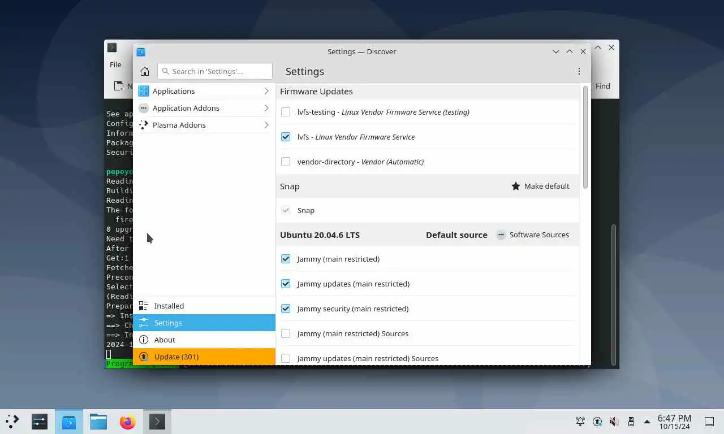Image resolution: width=724 pixels, height=434 pixels.
Task: Click the Plasma Addons category icon
Action: point(144,125)
